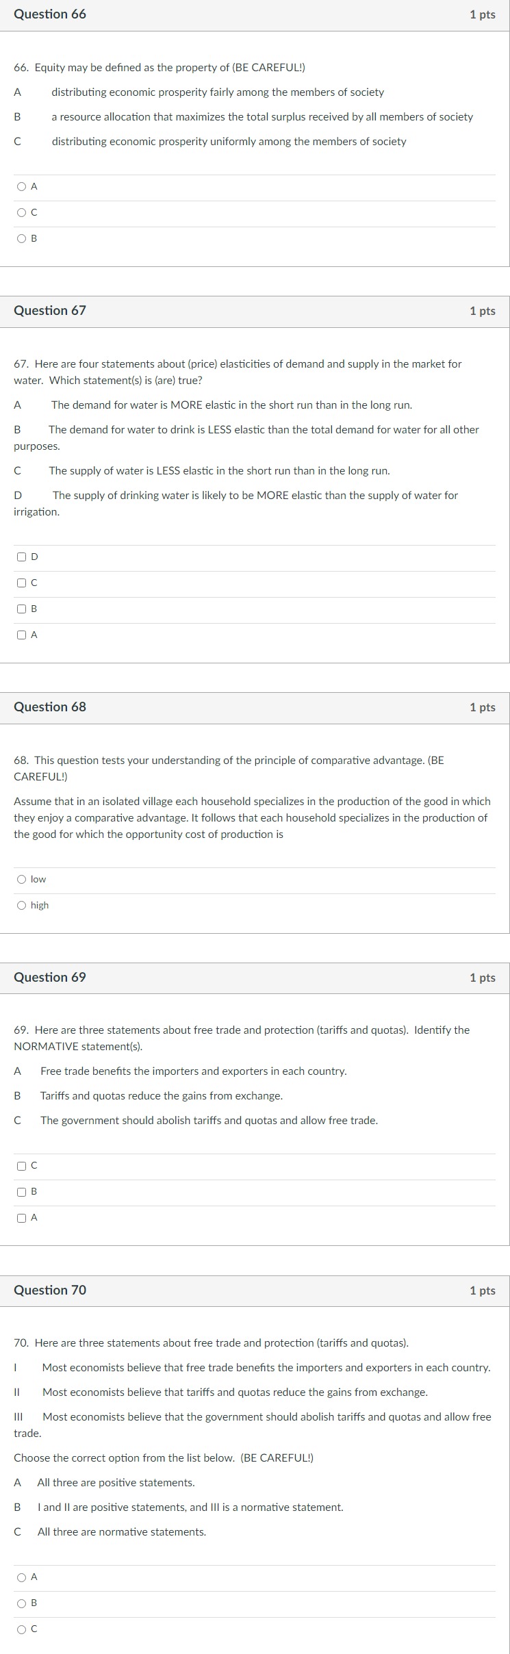Check option C in Question 67

(x=21, y=583)
